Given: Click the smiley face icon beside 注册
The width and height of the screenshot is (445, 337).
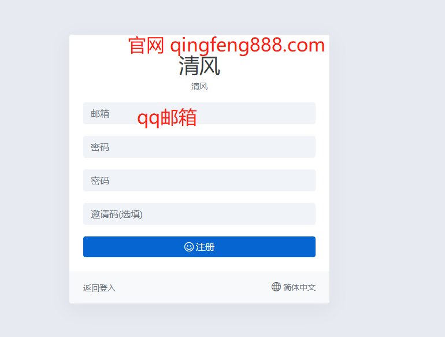Looking at the screenshot, I should [x=189, y=247].
